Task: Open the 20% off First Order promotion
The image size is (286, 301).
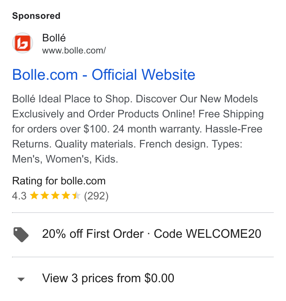Action: [93, 234]
